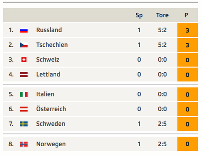Click the Norwegian flag icon
Viewport: 201px width, 156px height.
[x=24, y=144]
